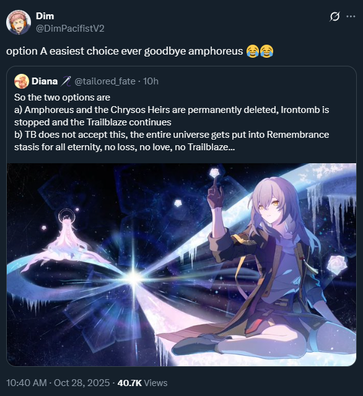
Task: Open the @tailored_fate handle
Action: coord(105,81)
